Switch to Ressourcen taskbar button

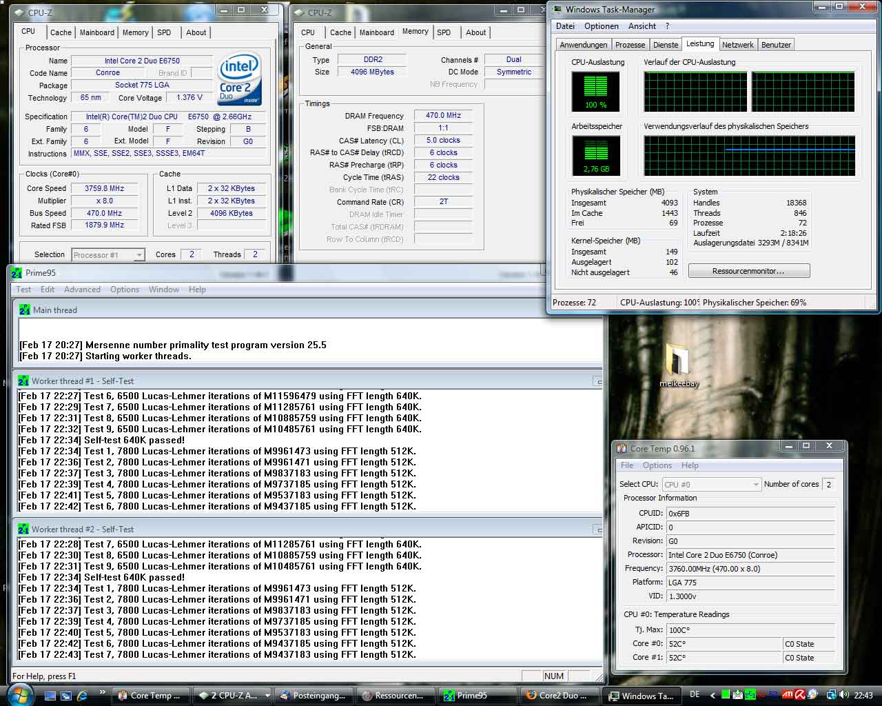(395, 696)
